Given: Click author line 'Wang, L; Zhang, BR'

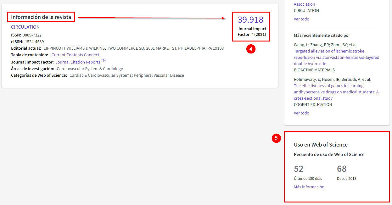Looking at the screenshot, I should tap(326, 45).
